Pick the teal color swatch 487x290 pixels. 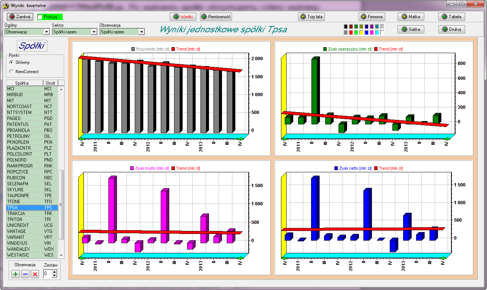(x=377, y=27)
